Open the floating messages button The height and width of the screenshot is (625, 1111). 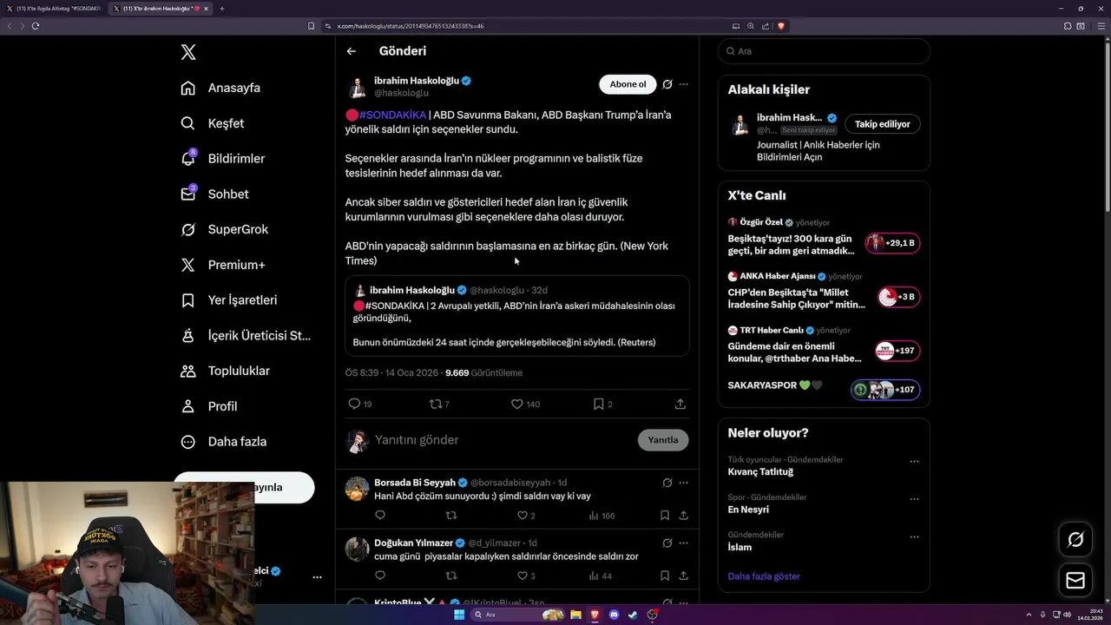[1075, 581]
